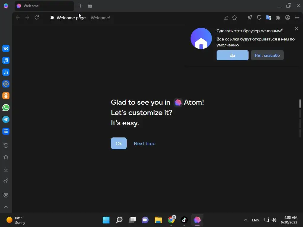Open the Telegram sidebar icon
303x227 pixels.
(x=6, y=119)
